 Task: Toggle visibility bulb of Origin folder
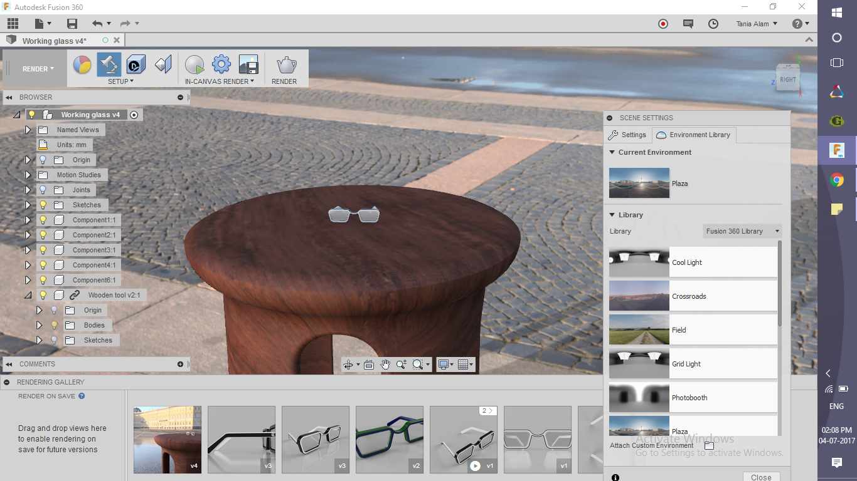(x=43, y=160)
